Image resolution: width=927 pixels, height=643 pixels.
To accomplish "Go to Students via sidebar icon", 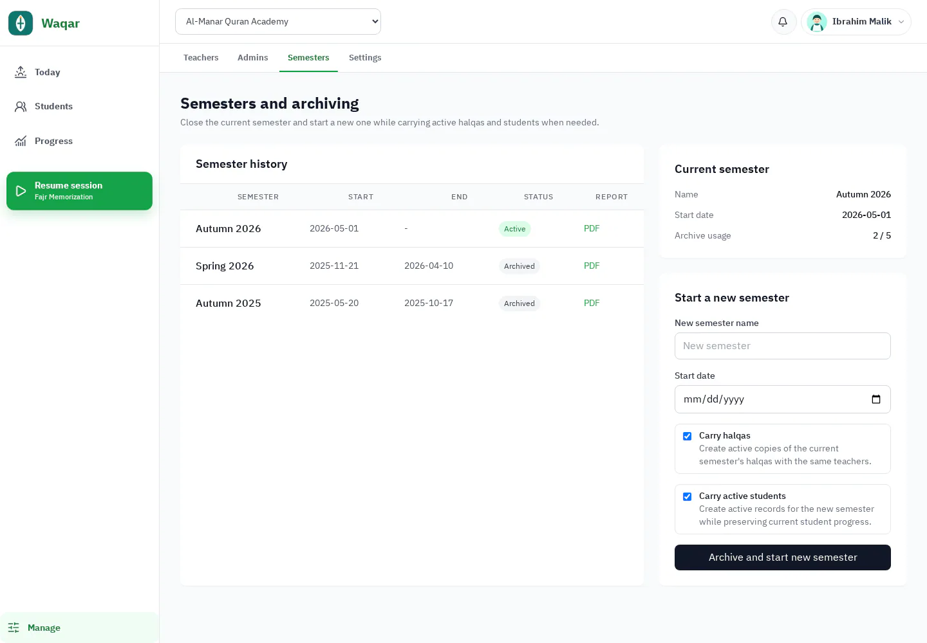I will (x=21, y=107).
